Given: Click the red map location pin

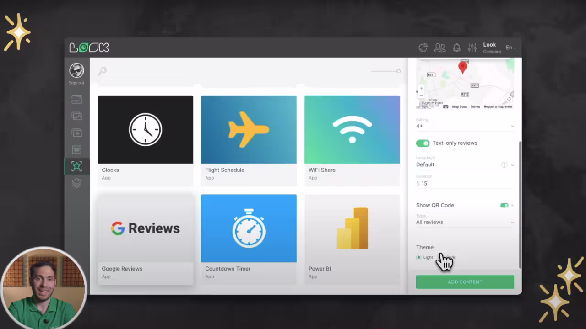Looking at the screenshot, I should click(462, 68).
